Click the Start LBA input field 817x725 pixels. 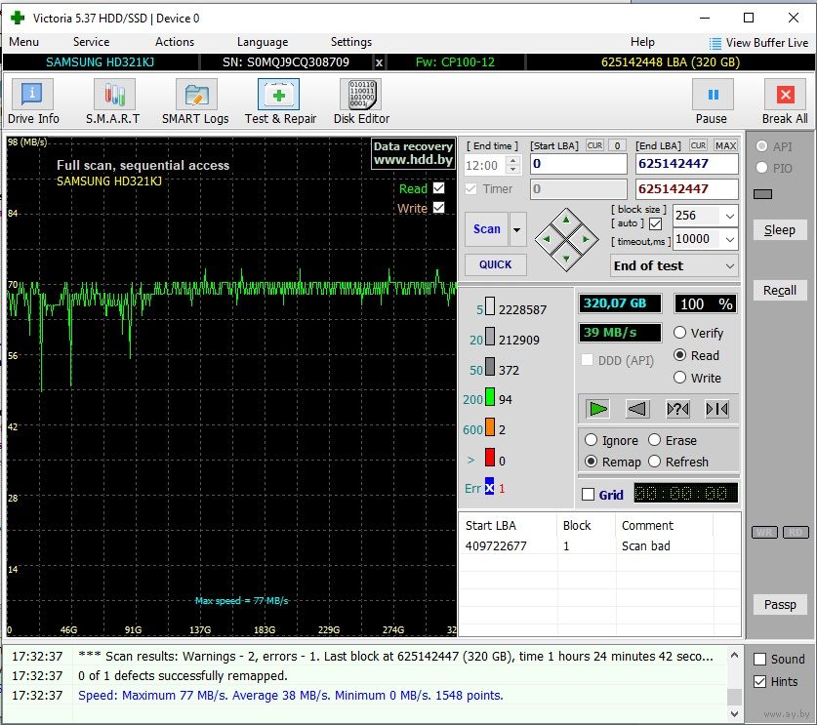[578, 164]
